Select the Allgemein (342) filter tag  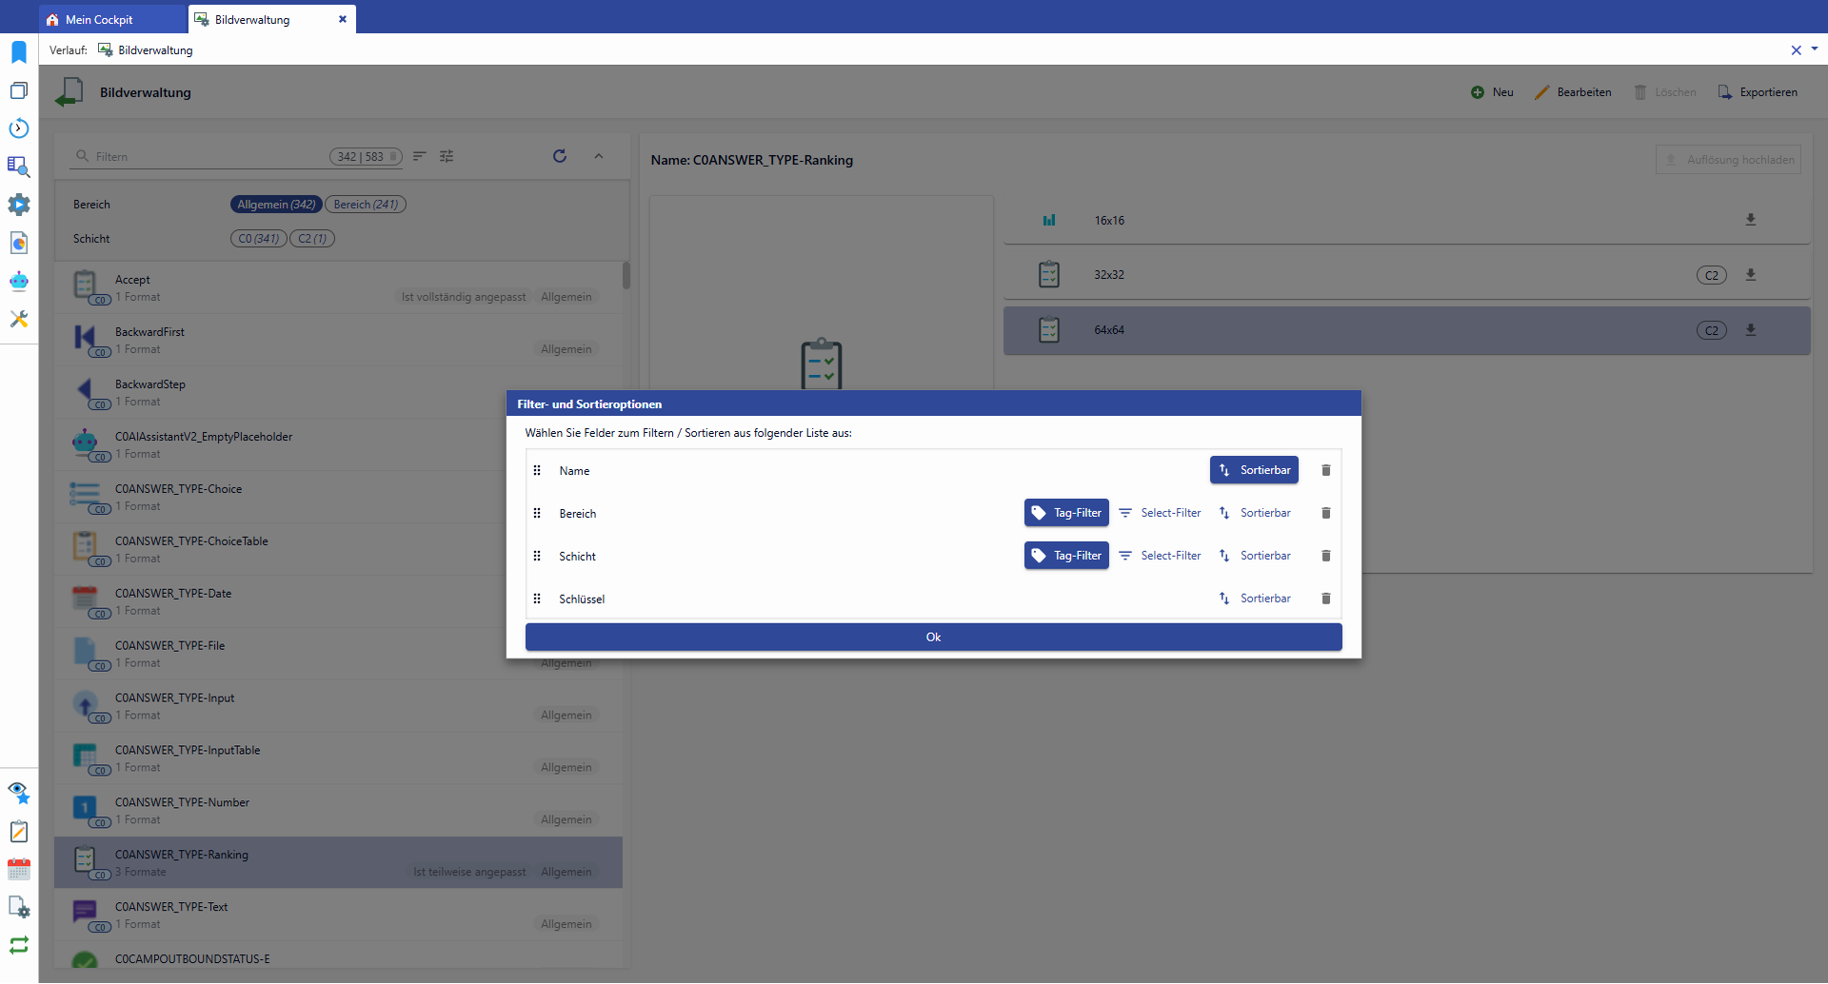pyautogui.click(x=276, y=205)
